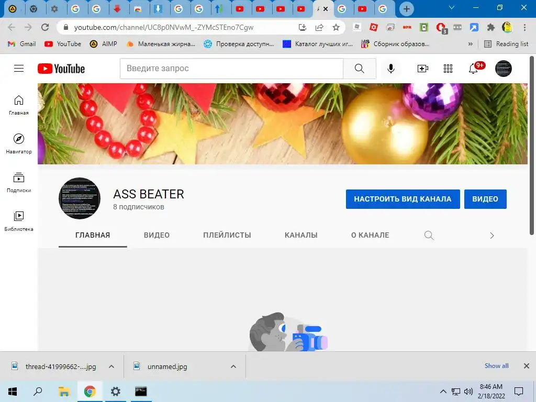Open Gmail bookmark
Image resolution: width=536 pixels, height=402 pixels.
coord(22,44)
